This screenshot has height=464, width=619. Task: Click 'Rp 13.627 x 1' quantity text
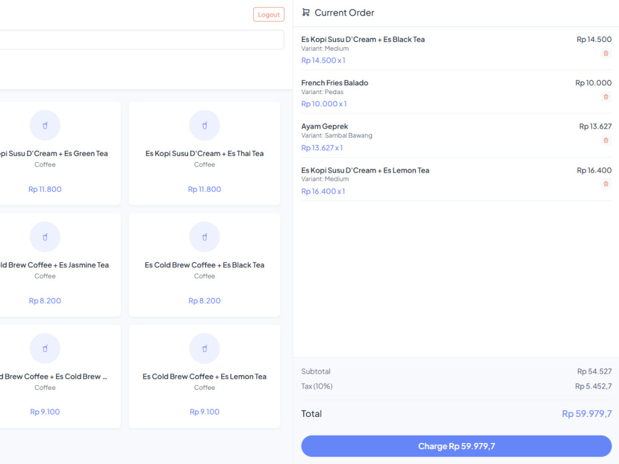(x=322, y=148)
